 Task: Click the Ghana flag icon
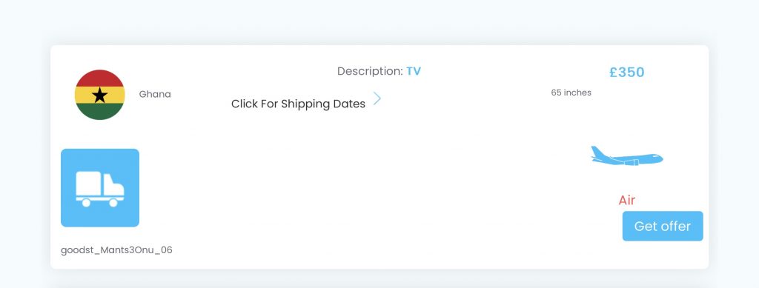click(x=100, y=95)
